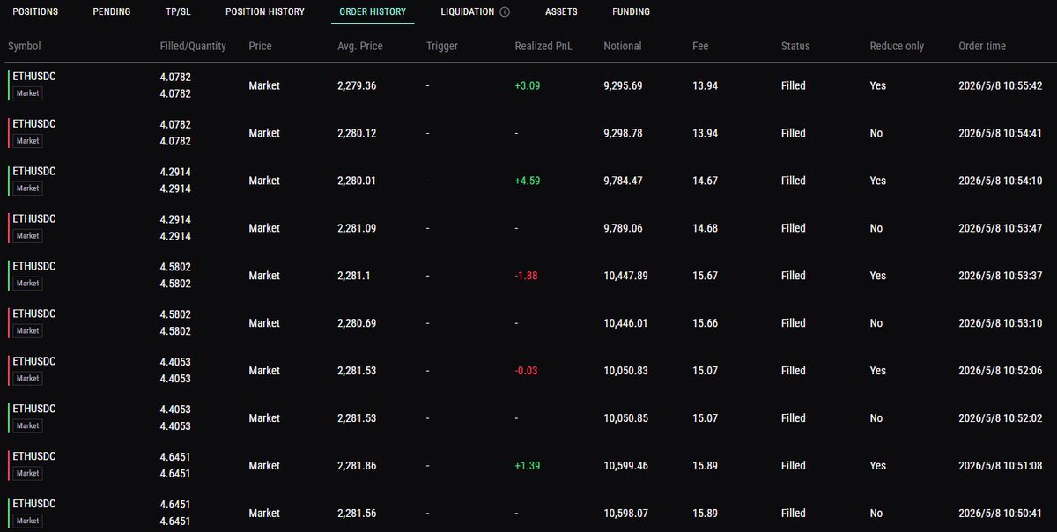Screen dimensions: 1057x532
Task: Click fee value 15.67
Action: [706, 276]
